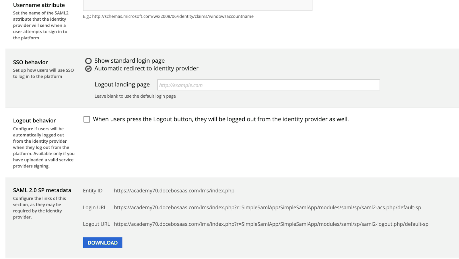Click the "Show standard login page" label text
Viewport: 459px width, 259px height.
tap(129, 61)
